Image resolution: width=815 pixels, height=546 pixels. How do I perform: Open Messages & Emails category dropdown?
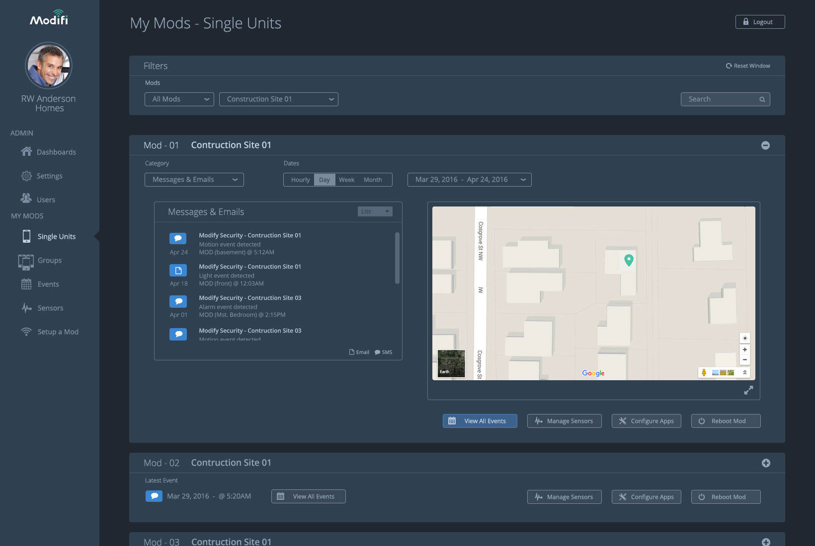point(194,180)
